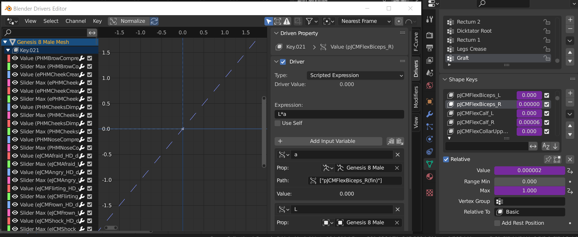Click the Add Input Variable button
Viewport: 578px width, 237px height.
[x=328, y=141]
